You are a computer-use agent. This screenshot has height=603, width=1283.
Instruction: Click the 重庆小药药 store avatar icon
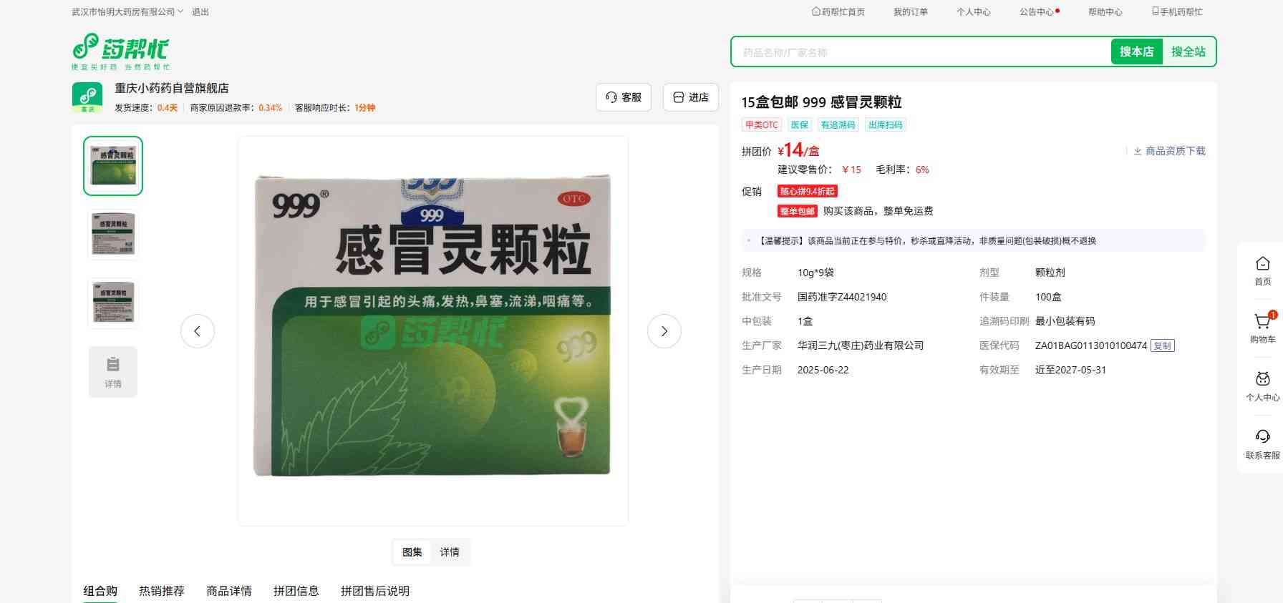[x=87, y=97]
